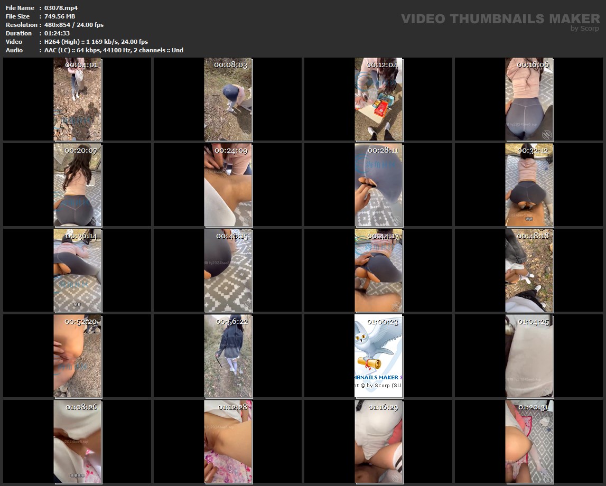606x486 pixels.
Task: Click the thumbnail timestamped 01:12:28
Action: [x=228, y=442]
